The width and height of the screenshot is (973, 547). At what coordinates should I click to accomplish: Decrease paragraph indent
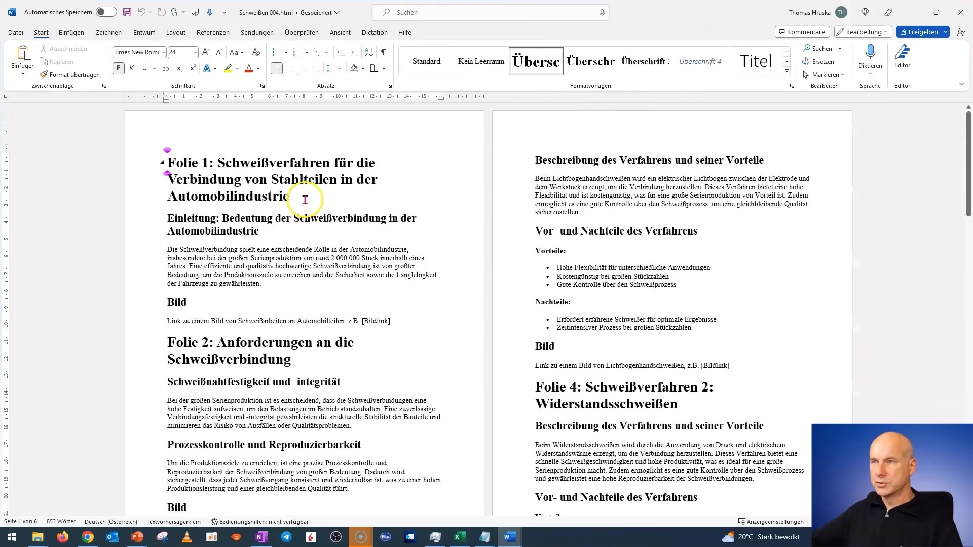coord(341,52)
